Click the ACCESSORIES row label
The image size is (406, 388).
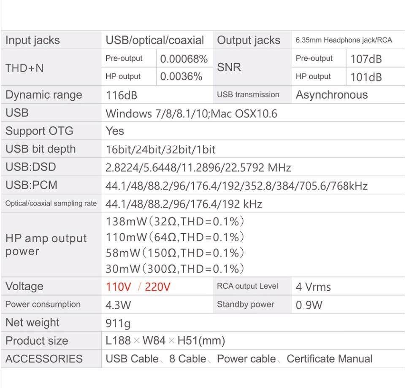44,359
